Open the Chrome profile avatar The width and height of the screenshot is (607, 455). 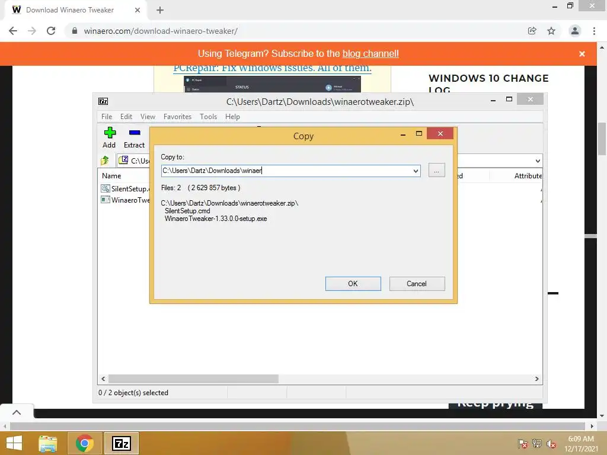coord(575,31)
